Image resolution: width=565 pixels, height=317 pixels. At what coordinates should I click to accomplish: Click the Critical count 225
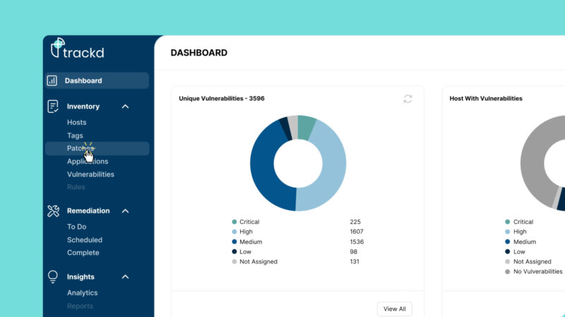tap(355, 222)
